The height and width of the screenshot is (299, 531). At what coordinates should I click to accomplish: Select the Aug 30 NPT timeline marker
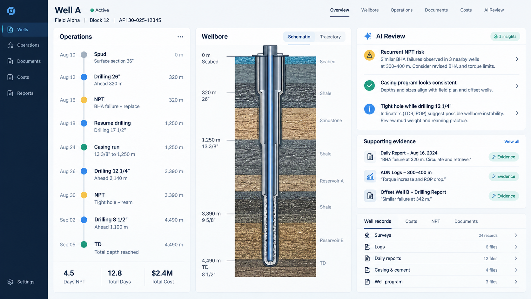(x=84, y=195)
